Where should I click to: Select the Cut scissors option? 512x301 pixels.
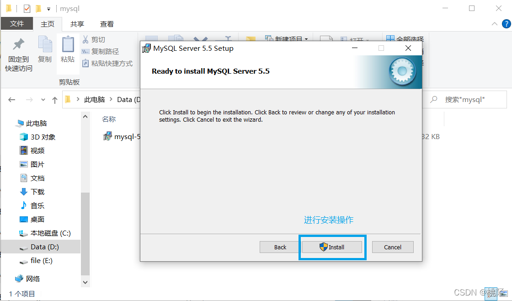(93, 39)
